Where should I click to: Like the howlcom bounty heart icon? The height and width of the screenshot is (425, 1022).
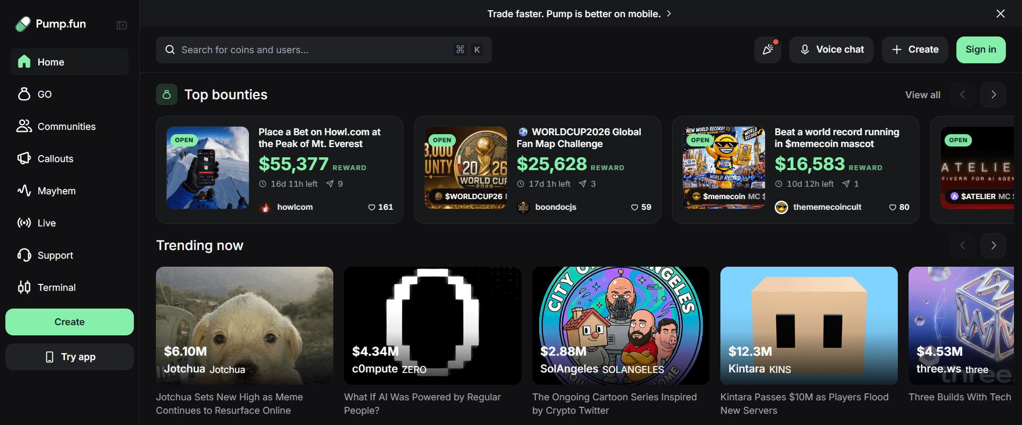(371, 207)
